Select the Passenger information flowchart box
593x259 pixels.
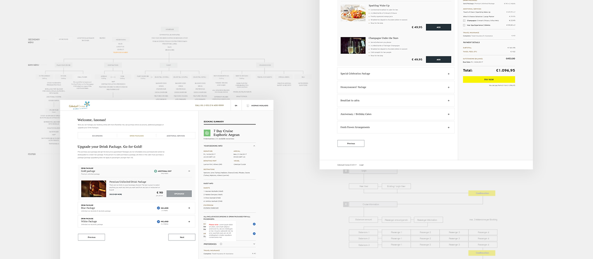(429, 220)
